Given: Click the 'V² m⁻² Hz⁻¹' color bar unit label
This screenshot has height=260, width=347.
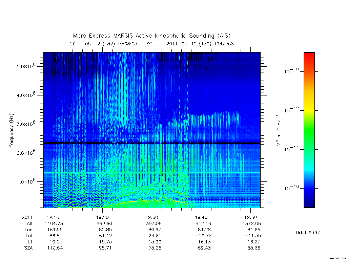Looking at the screenshot, I should 278,130.
